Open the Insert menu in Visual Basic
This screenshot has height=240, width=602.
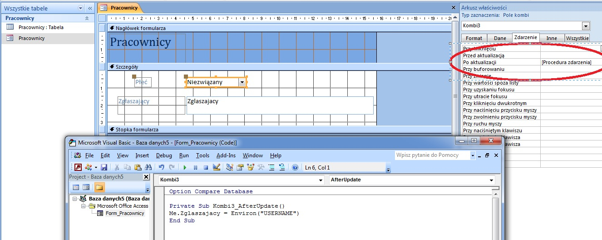pos(142,155)
